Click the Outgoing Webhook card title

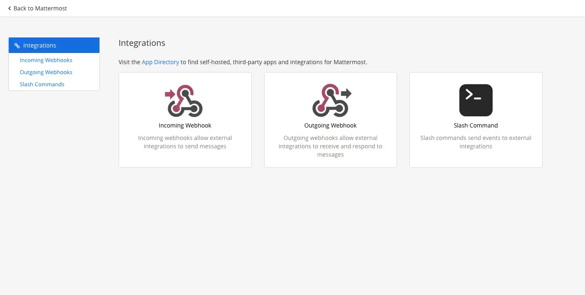tap(330, 125)
